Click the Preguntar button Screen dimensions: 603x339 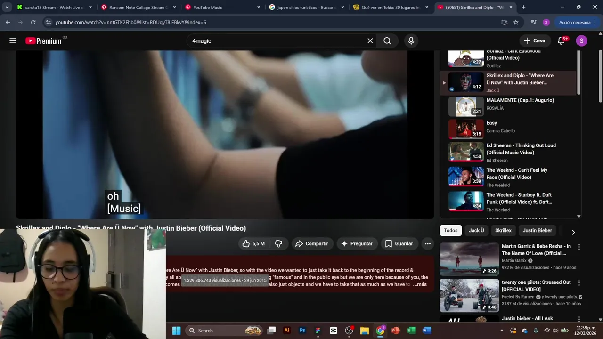[x=357, y=243]
